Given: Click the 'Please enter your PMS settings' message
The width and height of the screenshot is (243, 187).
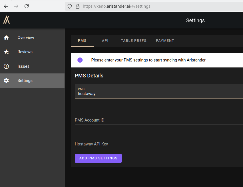Looking at the screenshot, I should [148, 60].
